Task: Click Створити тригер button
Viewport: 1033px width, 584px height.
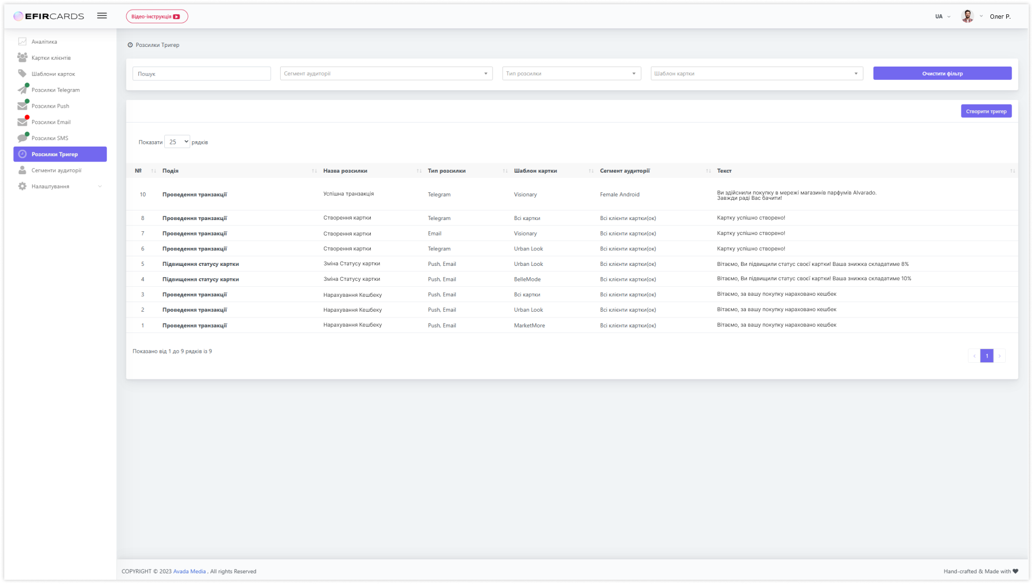Action: [986, 111]
